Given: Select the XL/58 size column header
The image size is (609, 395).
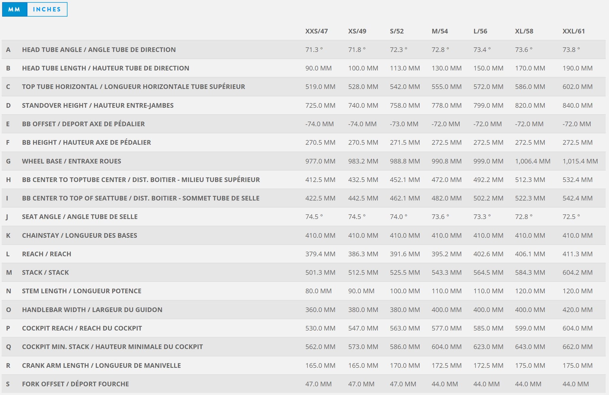Looking at the screenshot, I should pyautogui.click(x=524, y=31).
